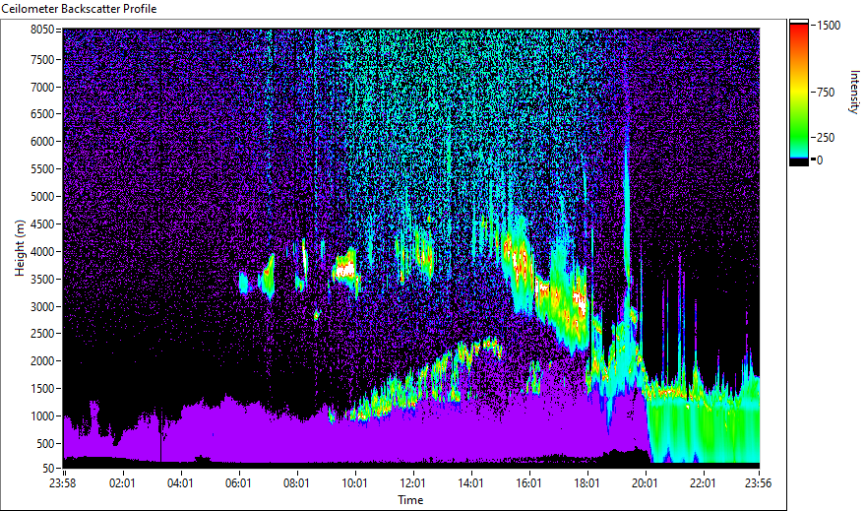Click the 1500 intensity scale maximum
The height and width of the screenshot is (511, 864).
coord(829,26)
